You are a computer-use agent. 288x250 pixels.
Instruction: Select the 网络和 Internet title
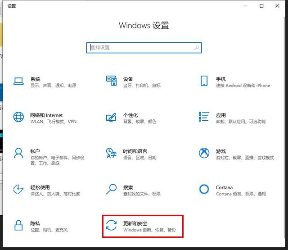point(46,115)
